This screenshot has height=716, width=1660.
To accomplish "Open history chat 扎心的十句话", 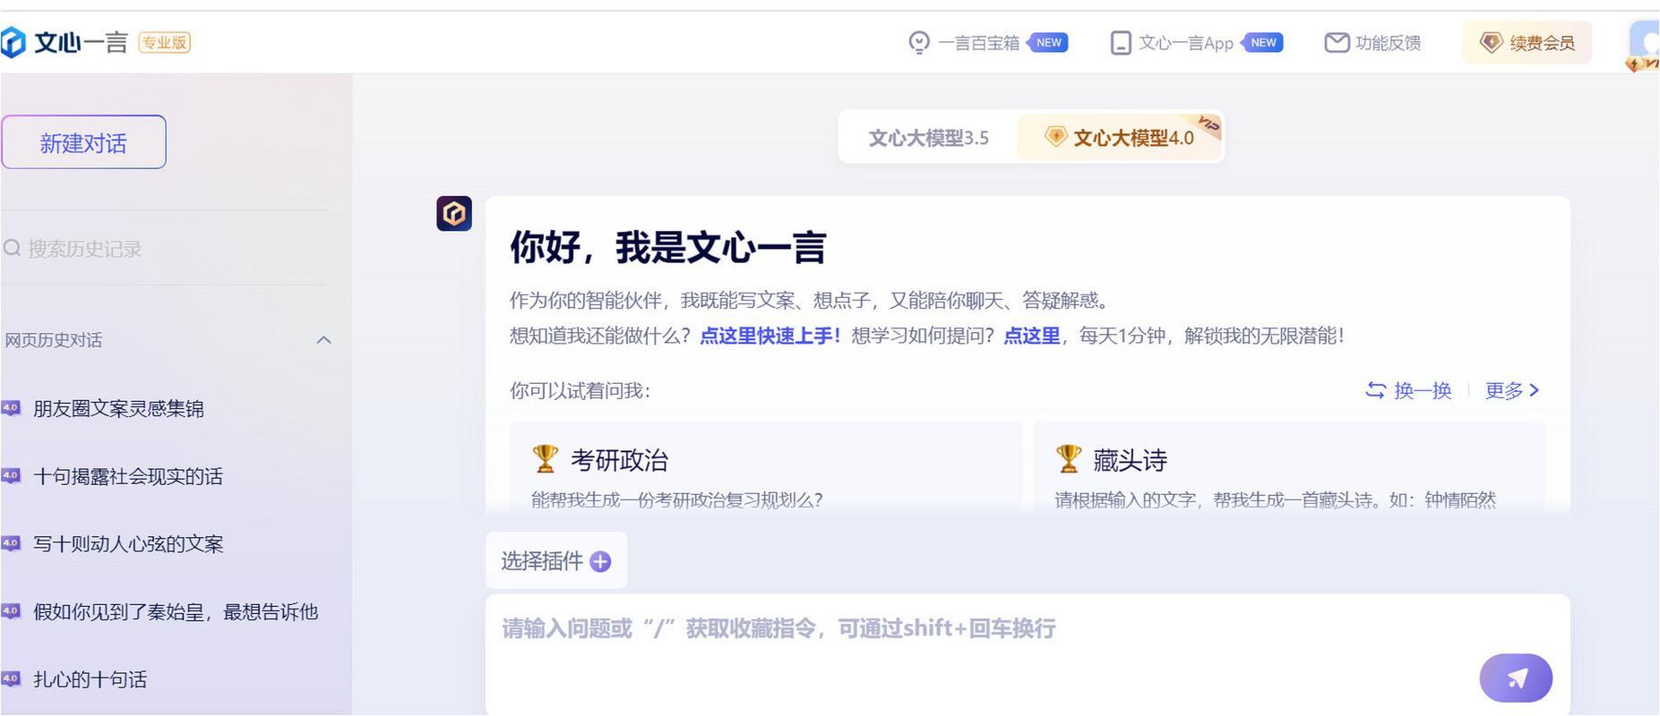I will (90, 680).
